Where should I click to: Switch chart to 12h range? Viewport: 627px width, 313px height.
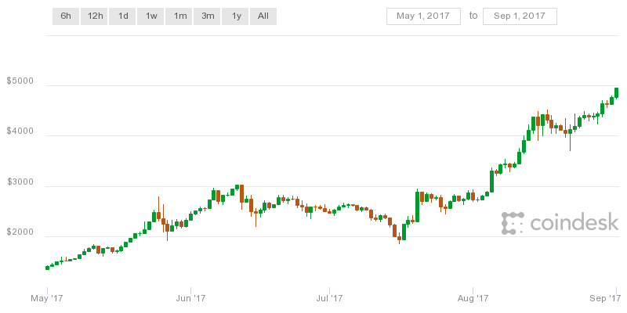[95, 16]
